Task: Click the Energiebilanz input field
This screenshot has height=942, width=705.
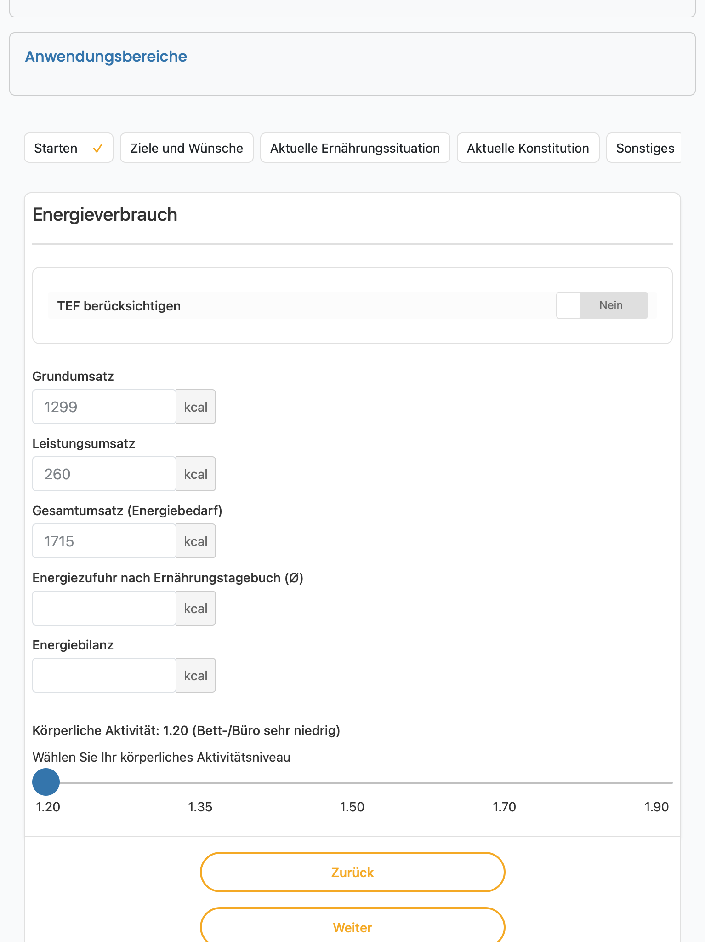Action: click(104, 675)
